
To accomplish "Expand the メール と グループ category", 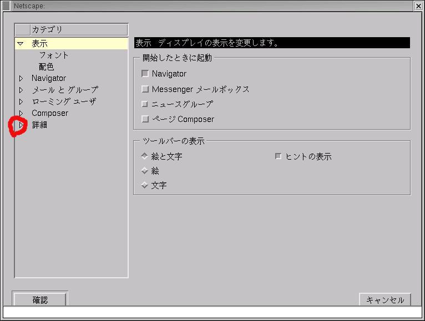I will (x=21, y=90).
